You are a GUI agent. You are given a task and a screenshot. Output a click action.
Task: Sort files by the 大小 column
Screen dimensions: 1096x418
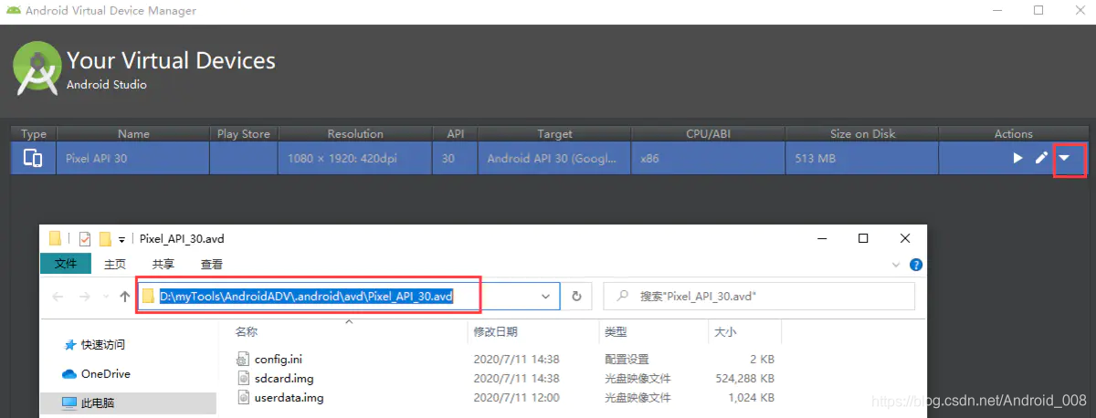(725, 331)
